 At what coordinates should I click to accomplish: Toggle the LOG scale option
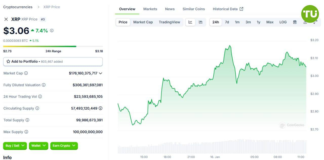[283, 22]
